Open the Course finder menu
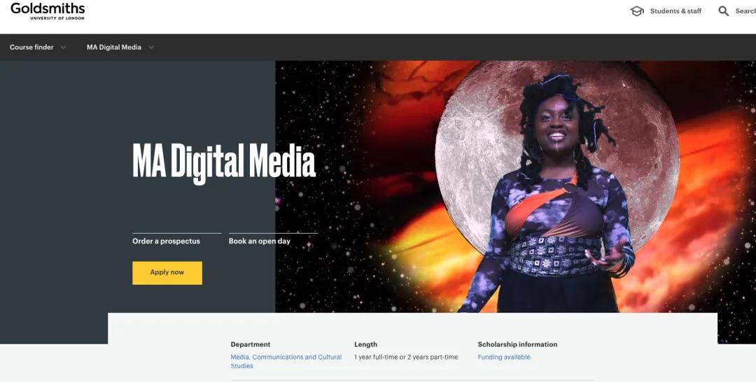 pyautogui.click(x=31, y=48)
